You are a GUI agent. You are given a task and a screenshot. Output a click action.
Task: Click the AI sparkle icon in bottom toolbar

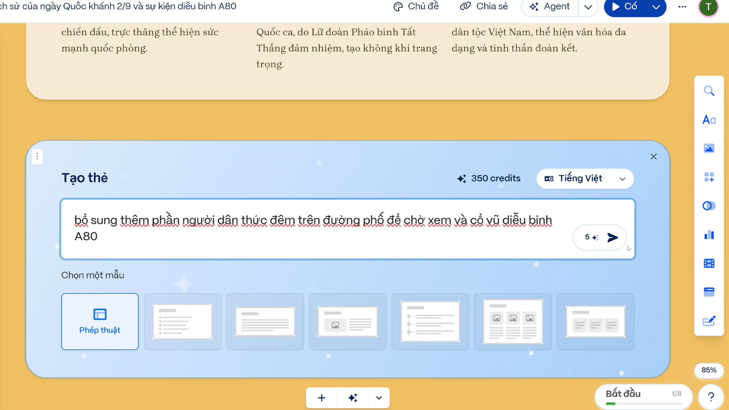[x=353, y=398]
